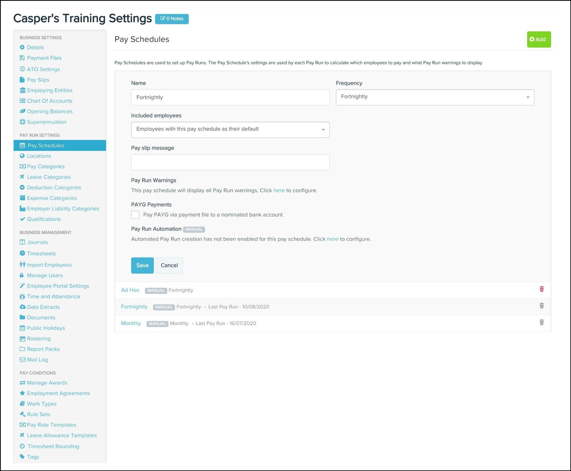Delete the Monthly pay schedule via trash icon

541,322
